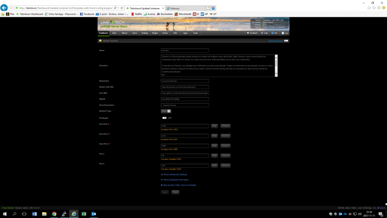This screenshot has height=218, width=387.
Task: Open Excel from the taskbar
Action: pos(84,214)
